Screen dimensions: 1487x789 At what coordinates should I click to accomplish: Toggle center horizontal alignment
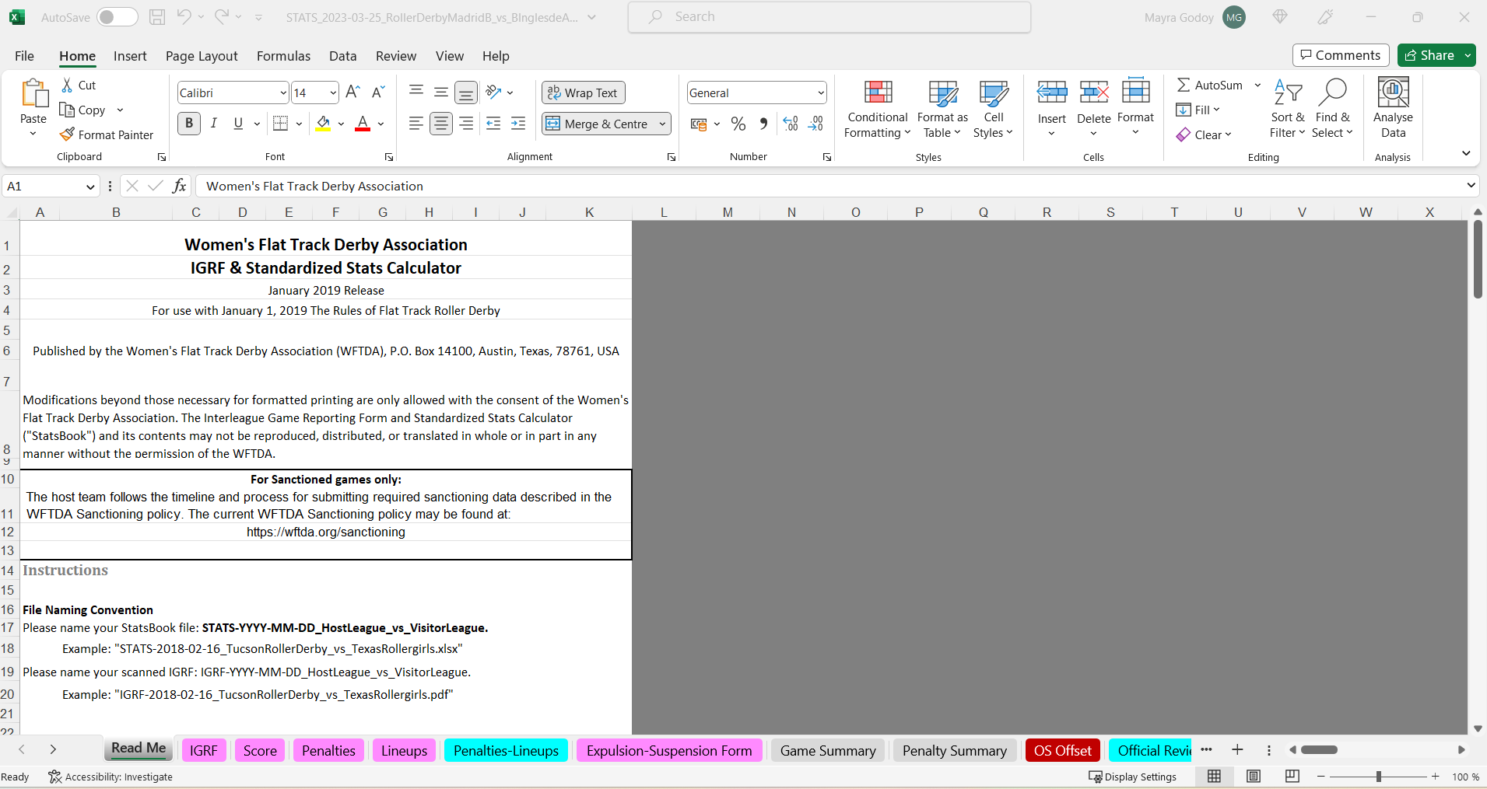coord(441,124)
